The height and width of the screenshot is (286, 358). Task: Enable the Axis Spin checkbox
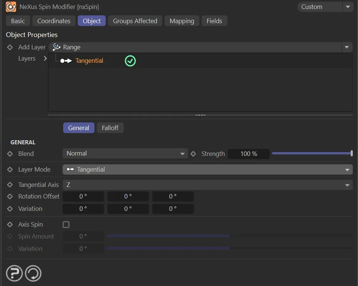pos(66,225)
